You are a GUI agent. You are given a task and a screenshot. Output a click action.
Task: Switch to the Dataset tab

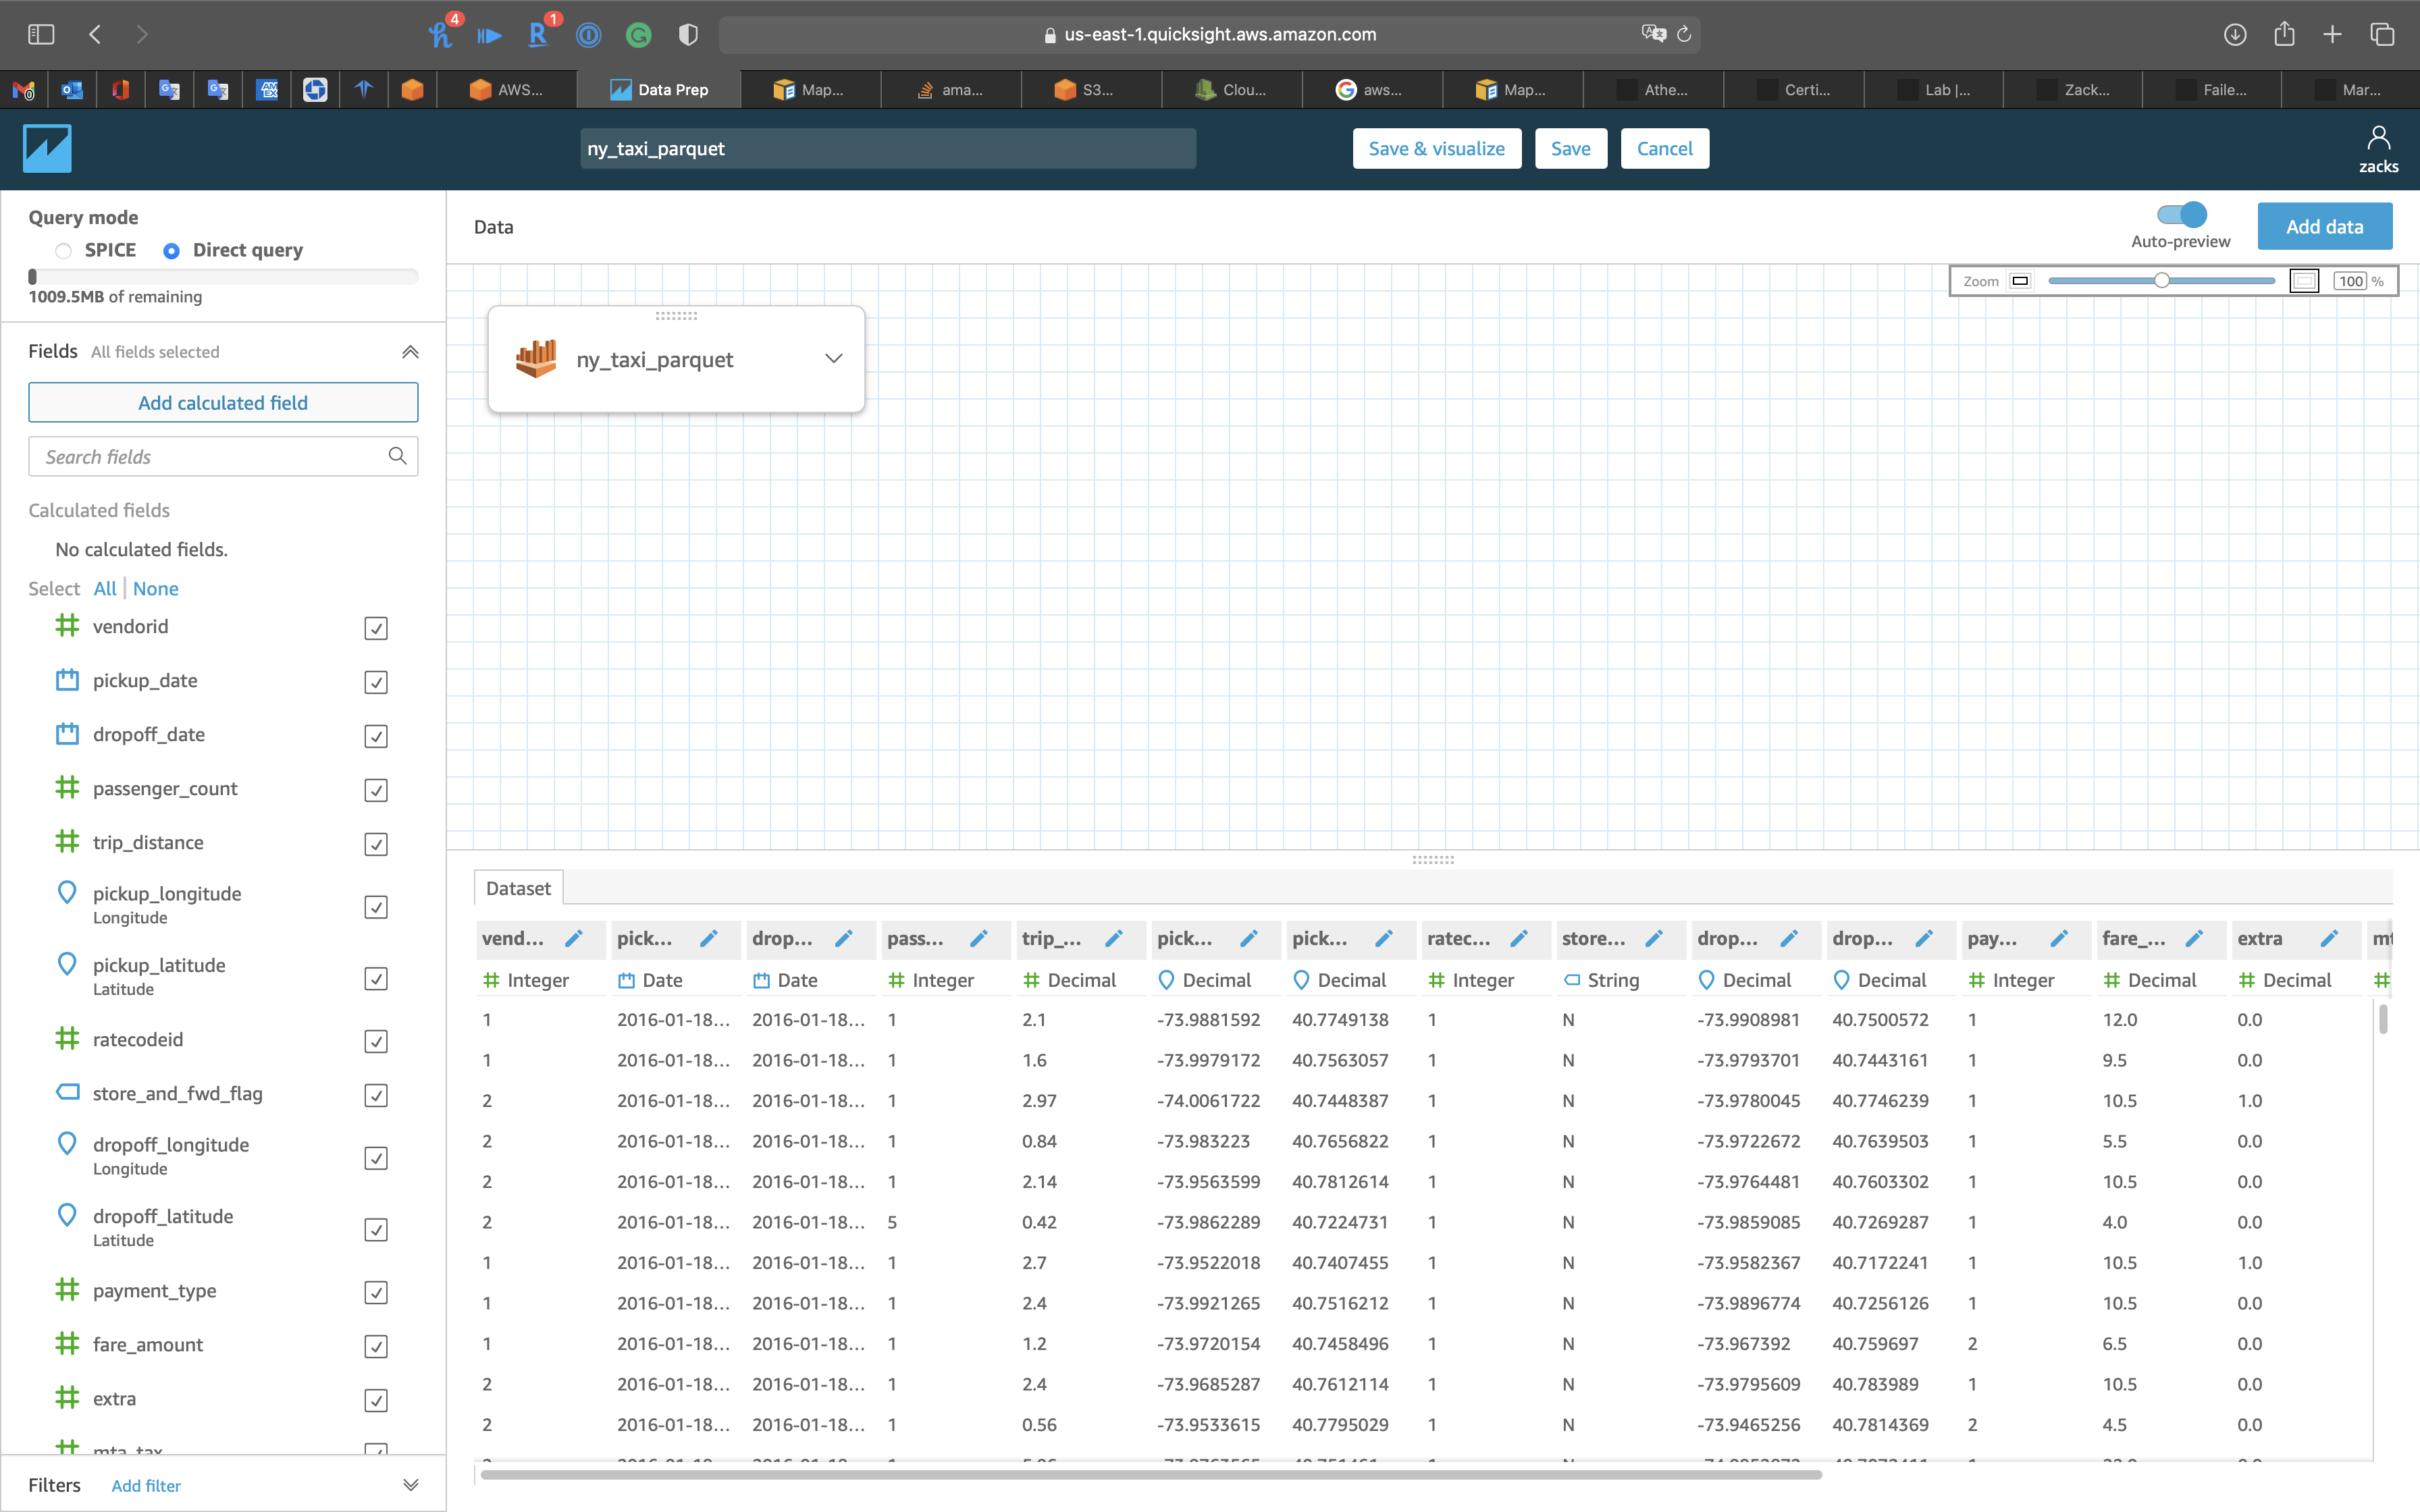click(518, 888)
